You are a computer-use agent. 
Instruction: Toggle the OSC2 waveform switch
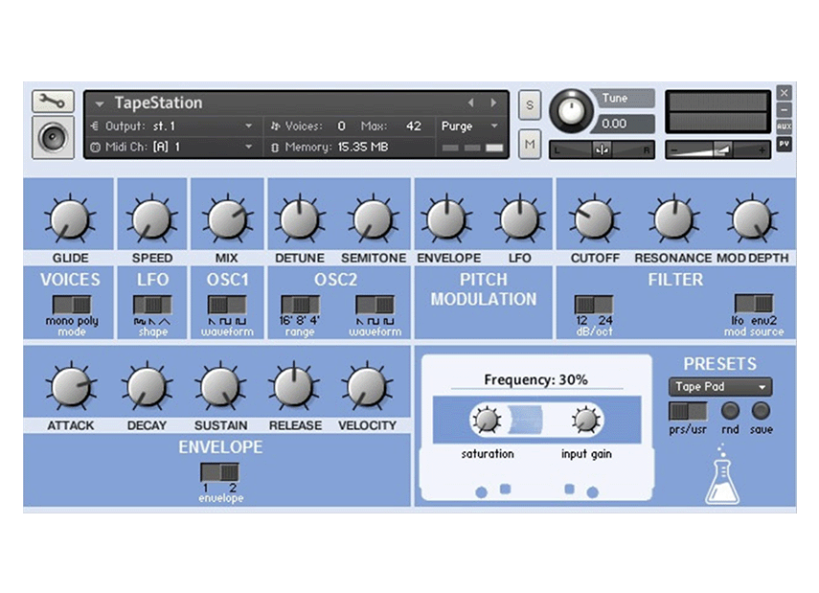point(375,305)
